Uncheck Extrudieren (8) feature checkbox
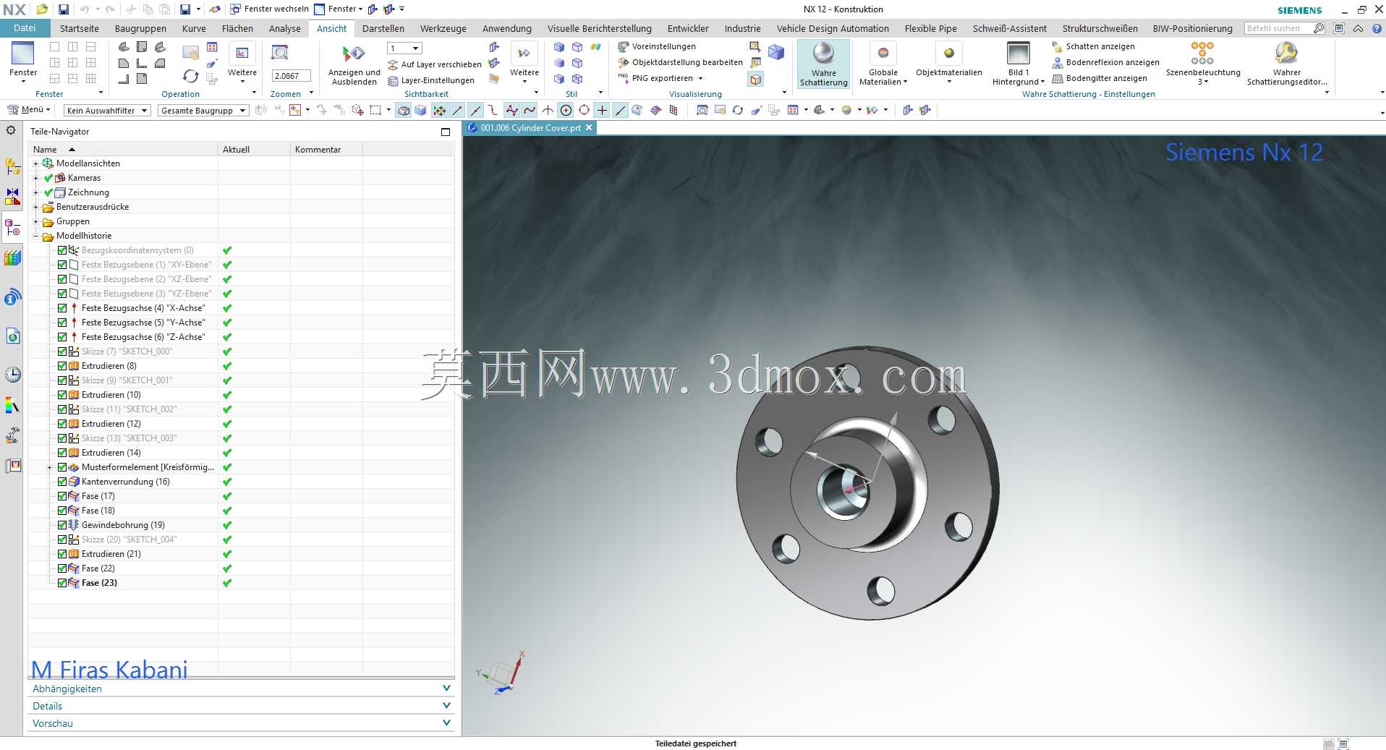 (62, 366)
